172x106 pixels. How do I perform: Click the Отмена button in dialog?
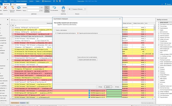click(117, 87)
